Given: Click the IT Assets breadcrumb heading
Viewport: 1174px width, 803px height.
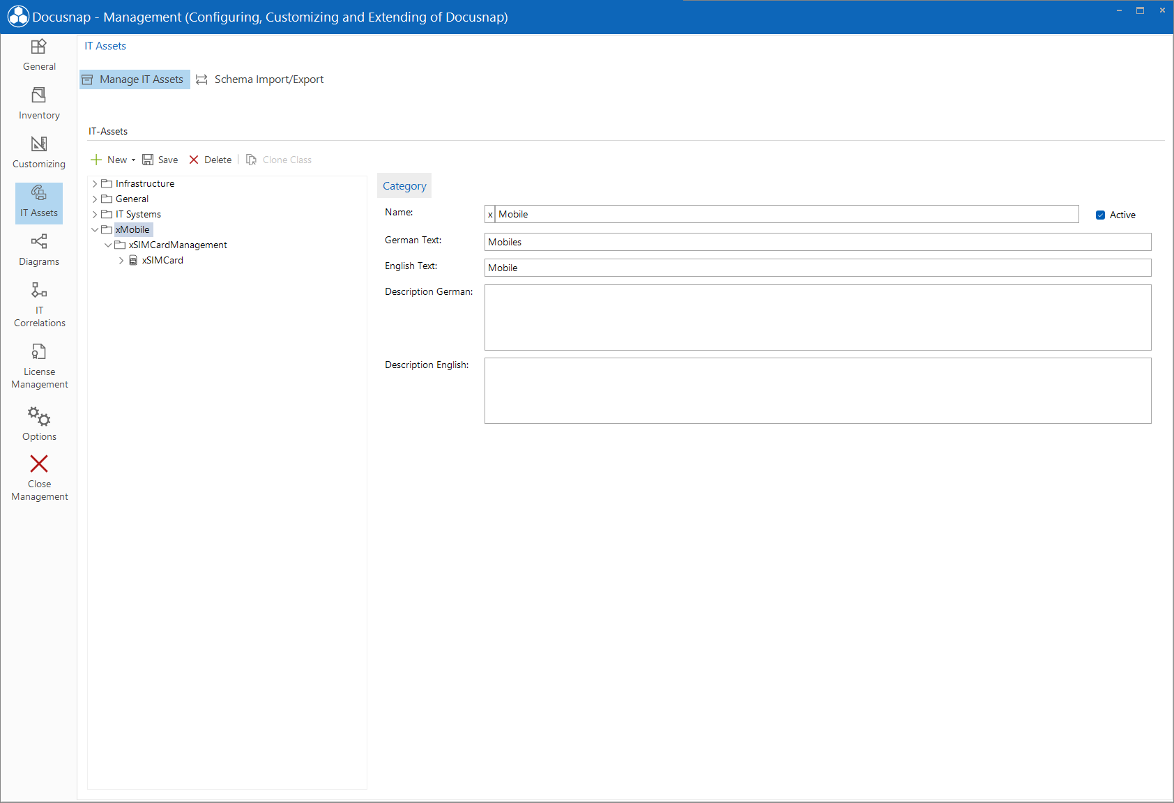Looking at the screenshot, I should 105,46.
